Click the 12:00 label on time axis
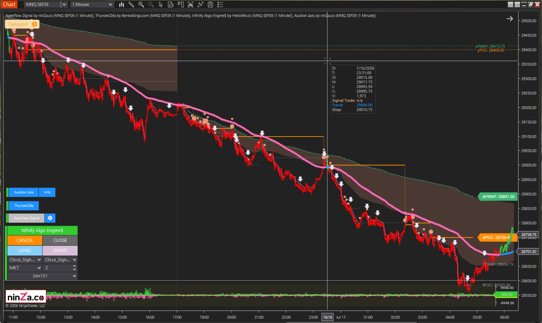 (x=41, y=317)
